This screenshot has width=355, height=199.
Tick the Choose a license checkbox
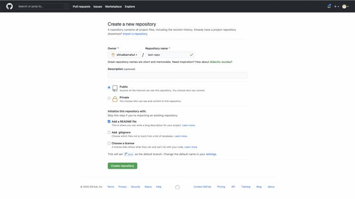coord(109,143)
